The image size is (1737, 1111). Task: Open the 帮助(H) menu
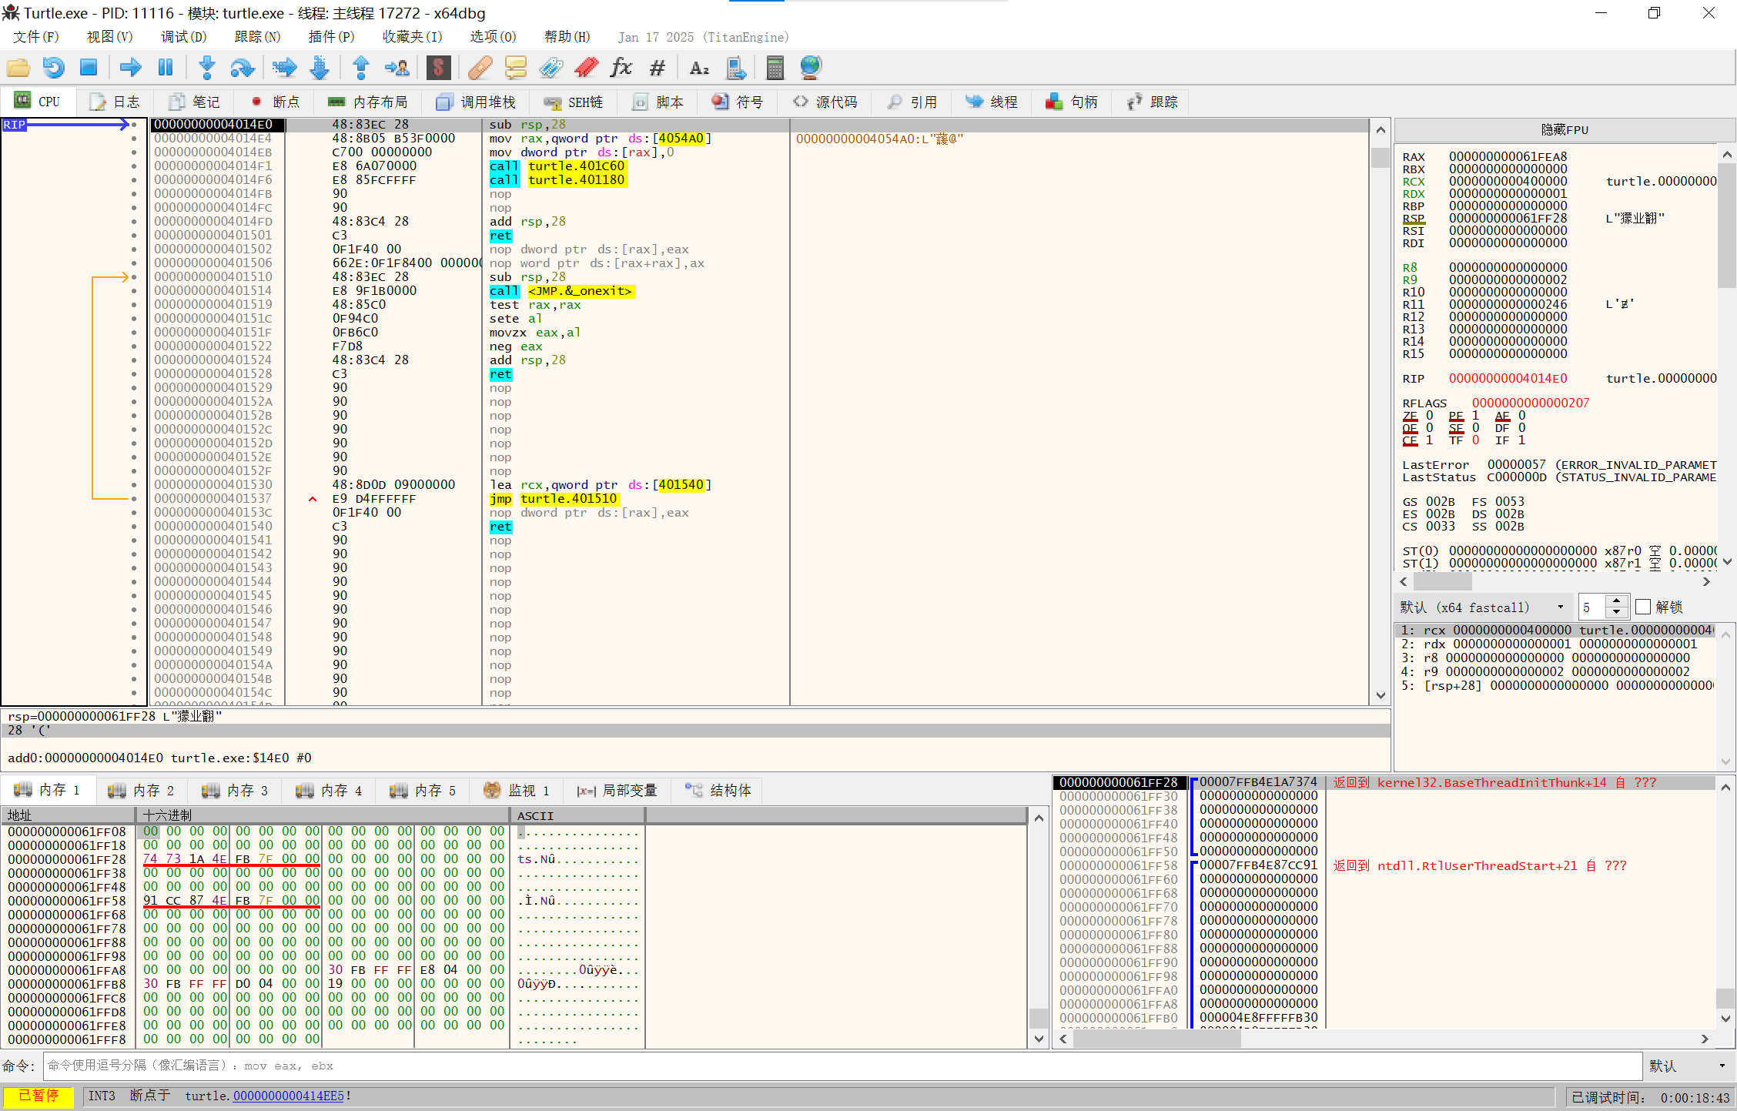[x=567, y=36]
